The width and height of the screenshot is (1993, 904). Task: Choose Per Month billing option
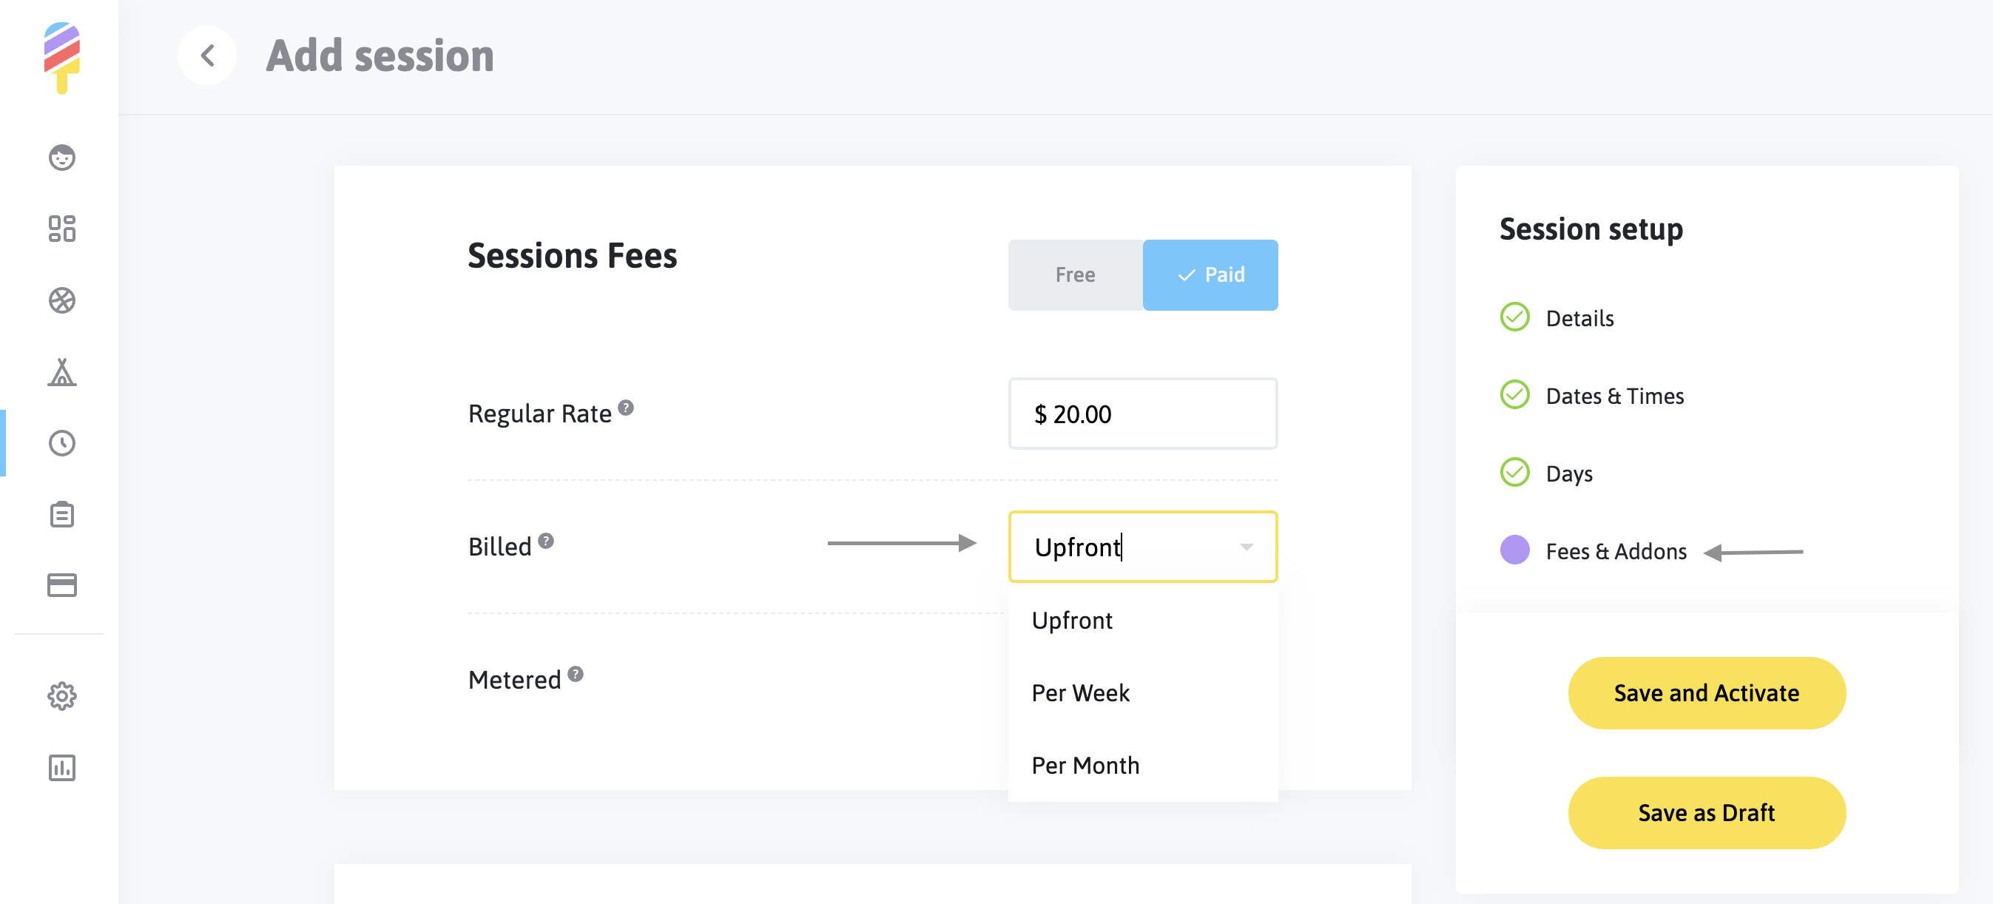tap(1085, 766)
